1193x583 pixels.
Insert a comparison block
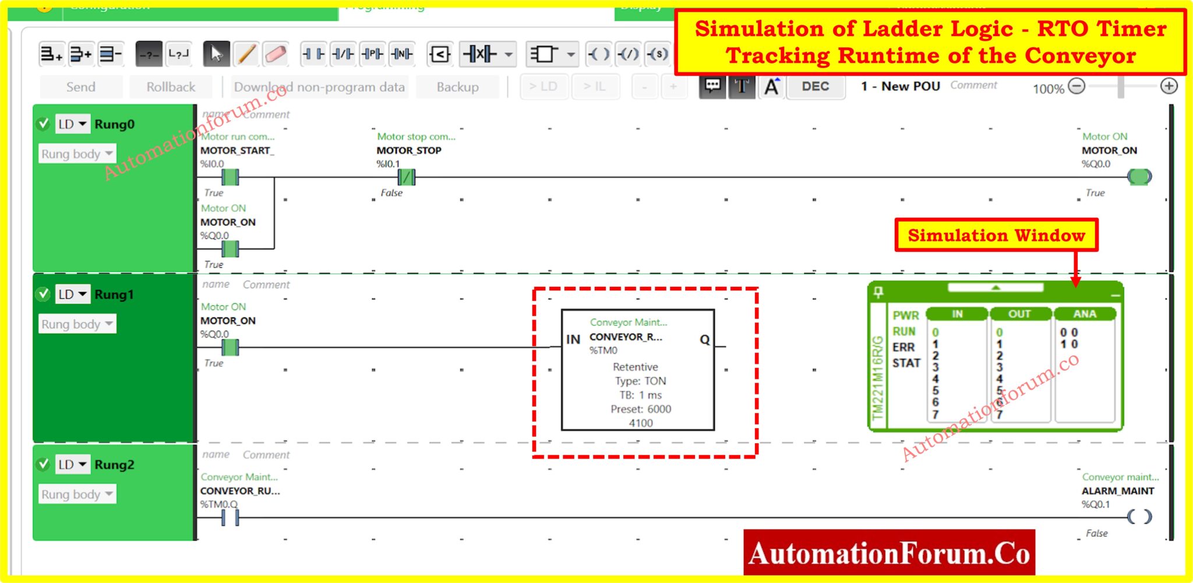440,54
